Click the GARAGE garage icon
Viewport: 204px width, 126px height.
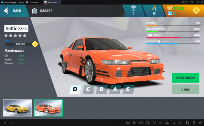click(x=34, y=11)
